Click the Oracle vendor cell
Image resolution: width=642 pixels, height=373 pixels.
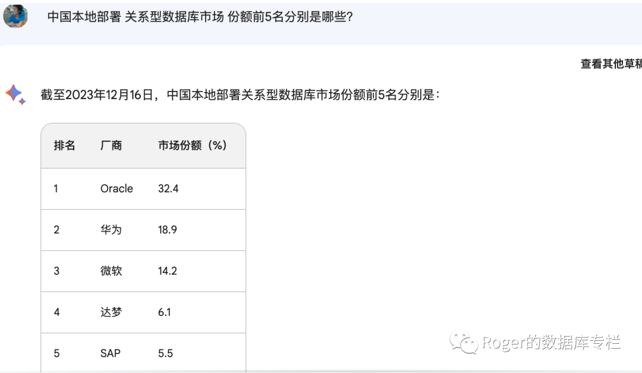[x=117, y=188]
